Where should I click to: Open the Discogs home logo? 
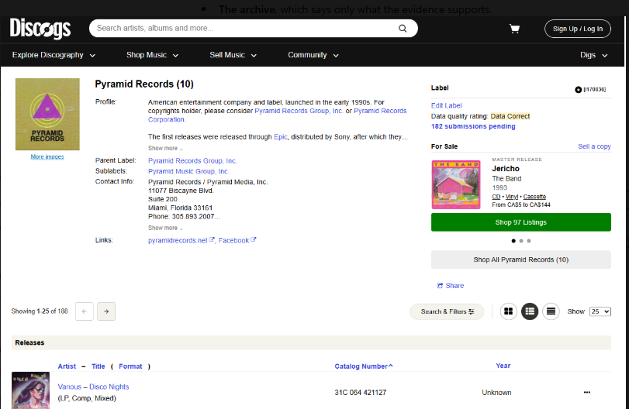40,29
